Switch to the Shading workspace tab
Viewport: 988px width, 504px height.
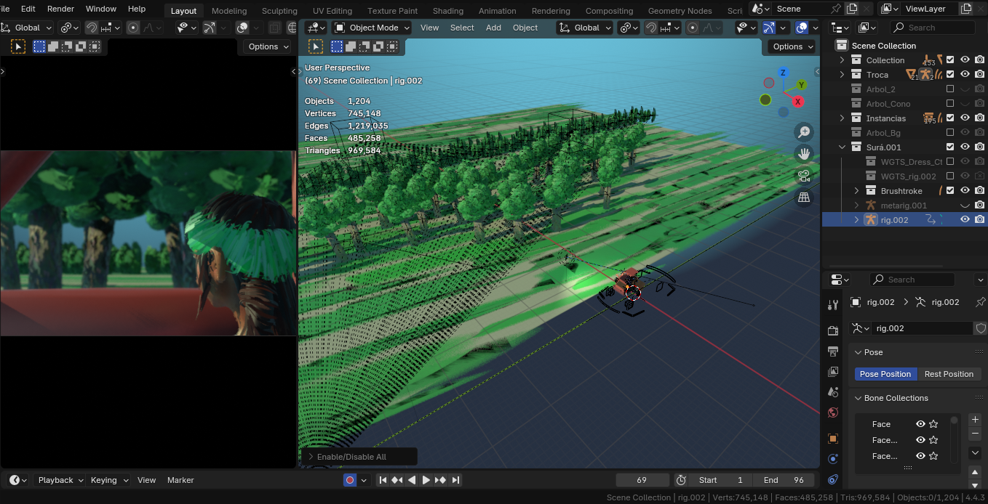tap(447, 11)
